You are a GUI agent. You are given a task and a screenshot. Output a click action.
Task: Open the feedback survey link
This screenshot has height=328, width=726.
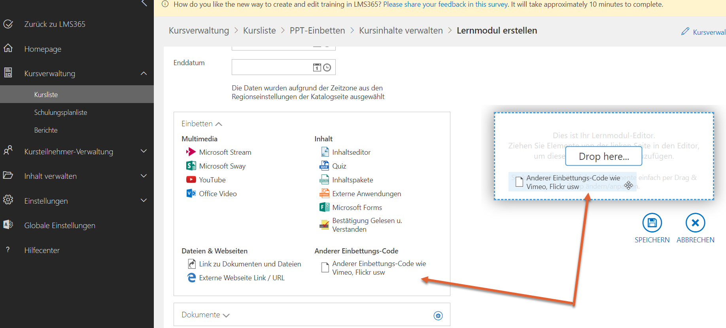tap(446, 4)
